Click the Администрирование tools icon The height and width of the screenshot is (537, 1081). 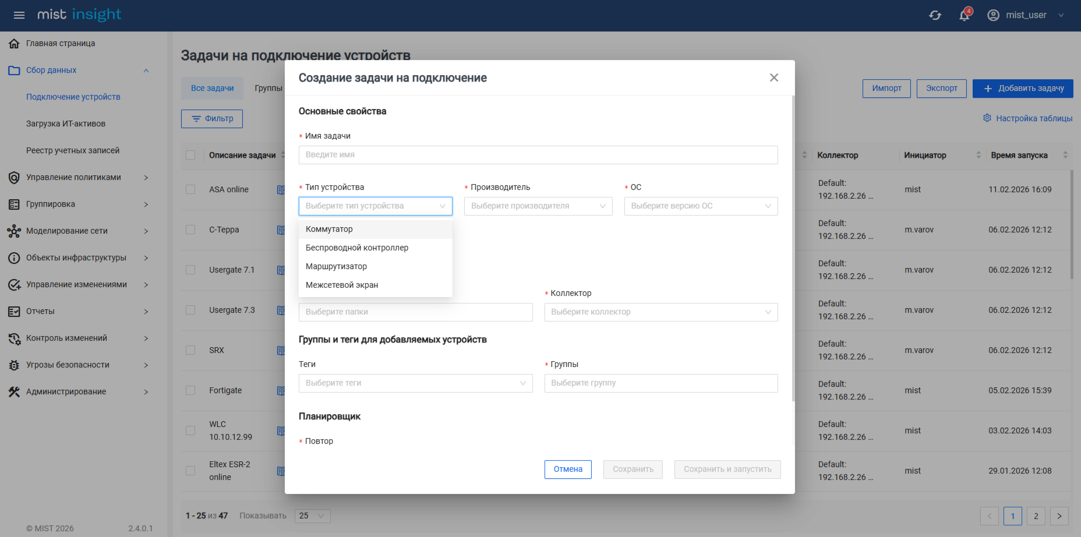pyautogui.click(x=14, y=392)
